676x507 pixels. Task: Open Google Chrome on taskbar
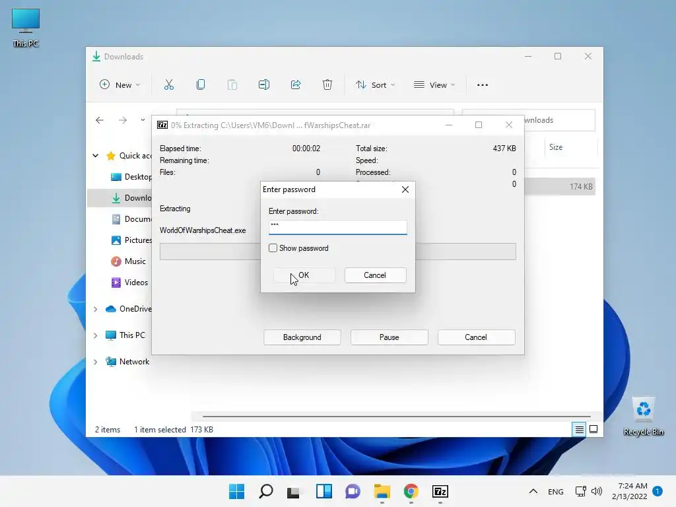coord(411,491)
